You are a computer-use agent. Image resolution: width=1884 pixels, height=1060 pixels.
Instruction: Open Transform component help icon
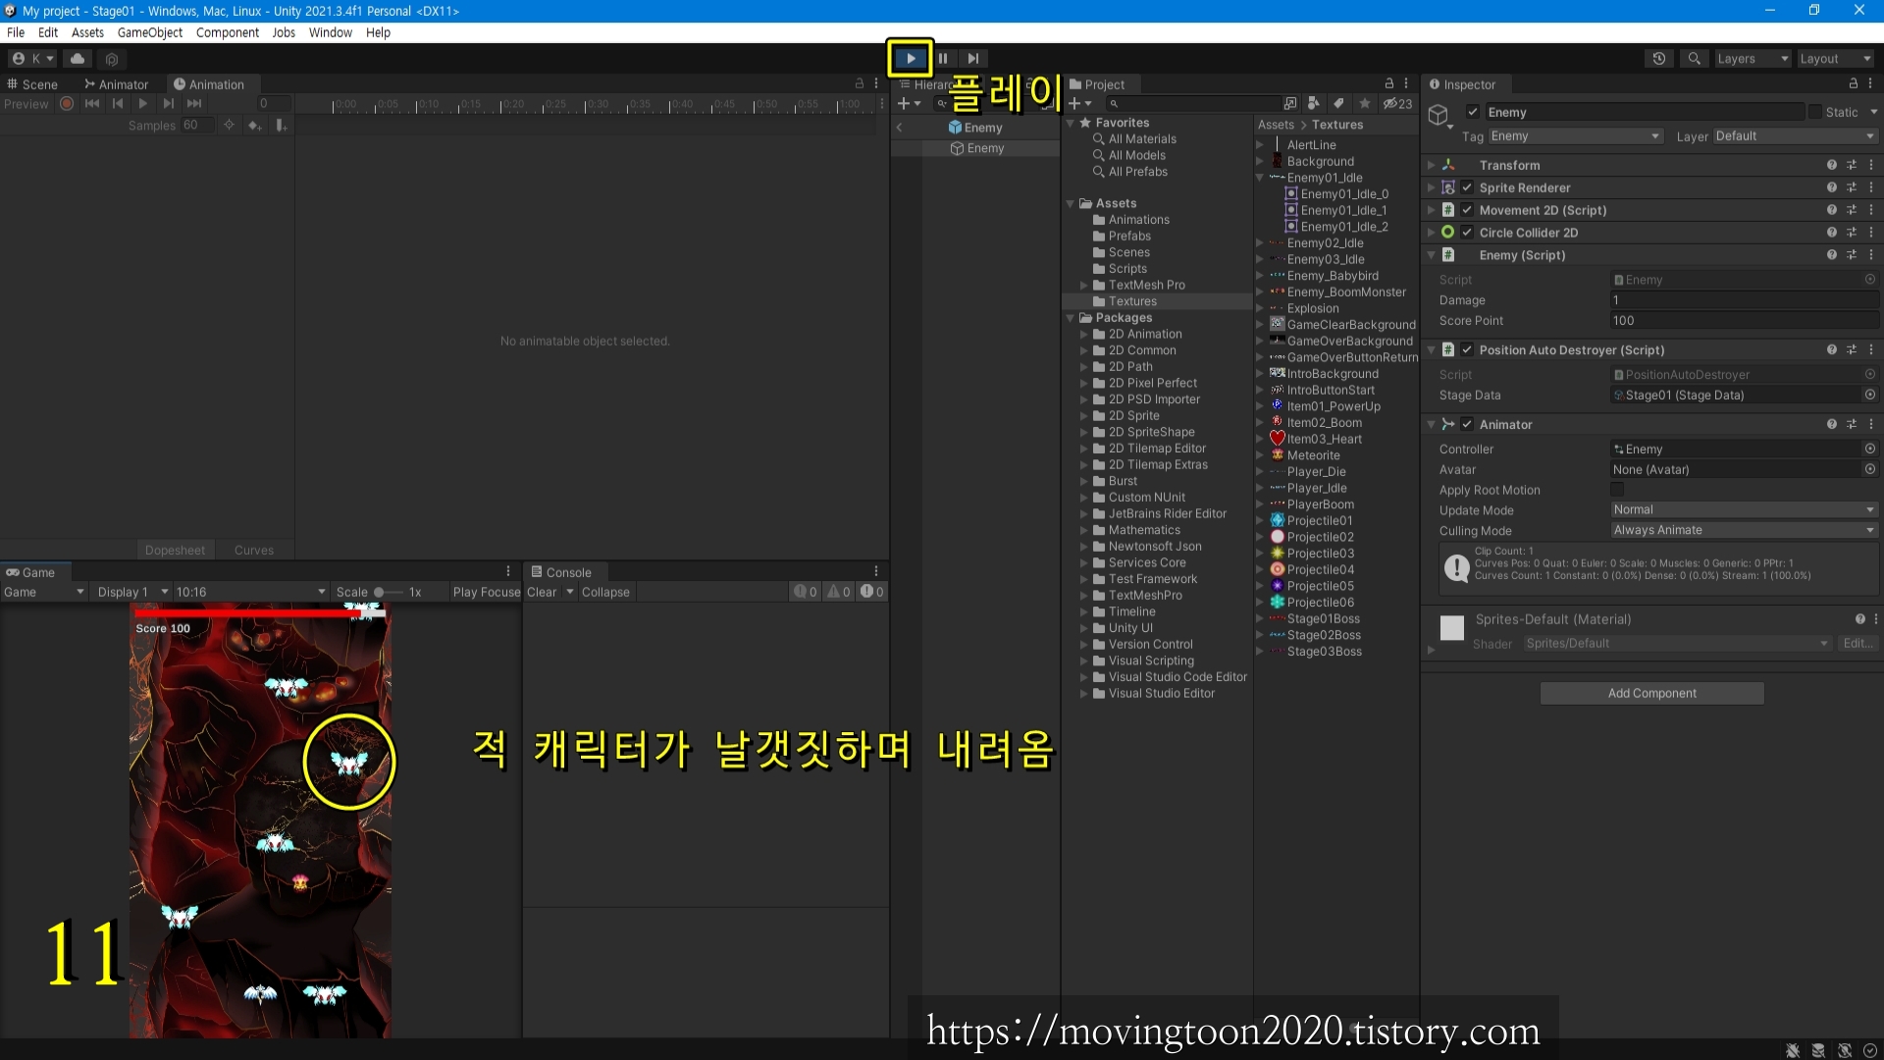[x=1831, y=165]
